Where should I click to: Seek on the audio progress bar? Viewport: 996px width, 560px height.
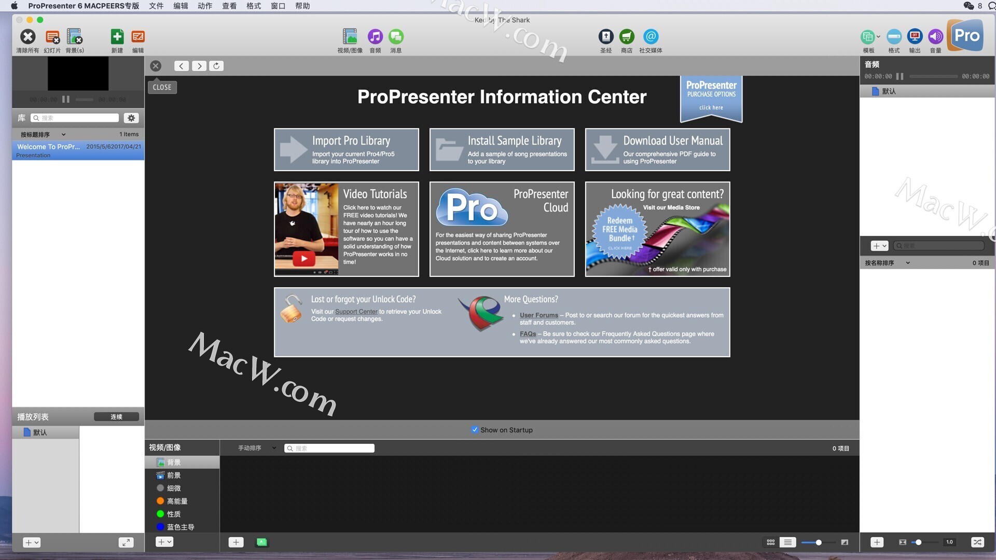pyautogui.click(x=933, y=76)
